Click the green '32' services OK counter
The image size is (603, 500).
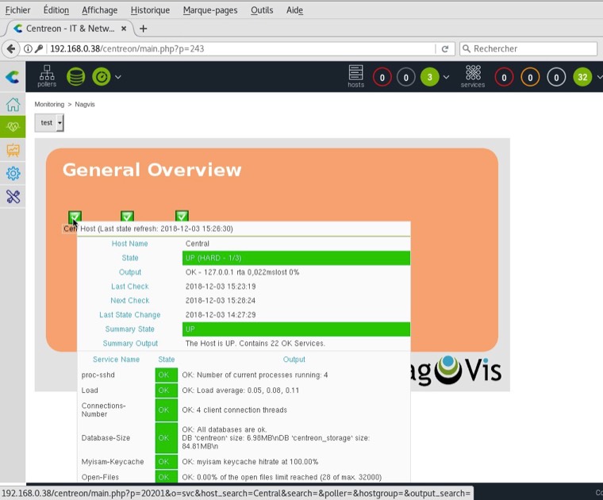(x=582, y=77)
